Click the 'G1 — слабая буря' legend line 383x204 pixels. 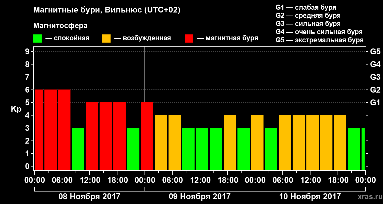[x=306, y=7]
